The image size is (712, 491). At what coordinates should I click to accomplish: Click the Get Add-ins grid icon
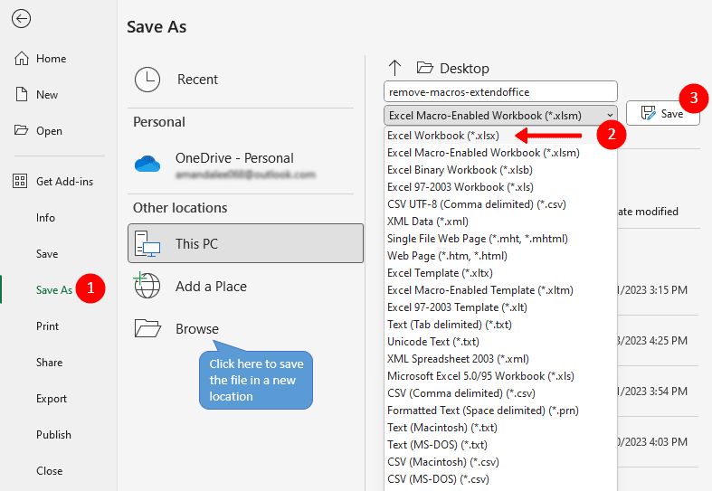click(x=20, y=181)
